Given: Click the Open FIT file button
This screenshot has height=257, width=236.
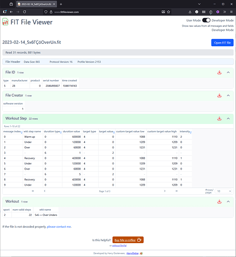Looking at the screenshot, I should [222, 43].
